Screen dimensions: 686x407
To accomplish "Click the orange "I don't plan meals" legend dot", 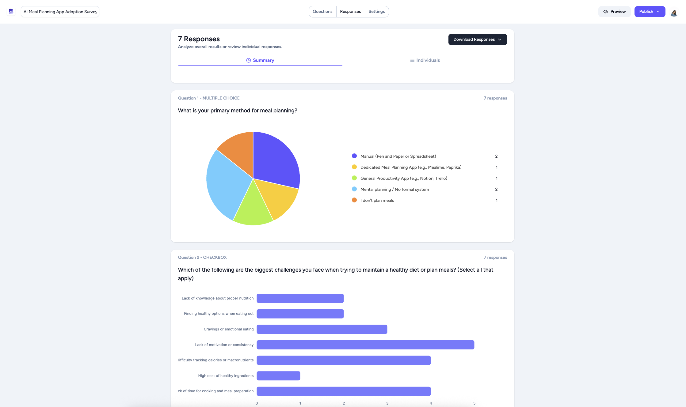I will pos(354,200).
